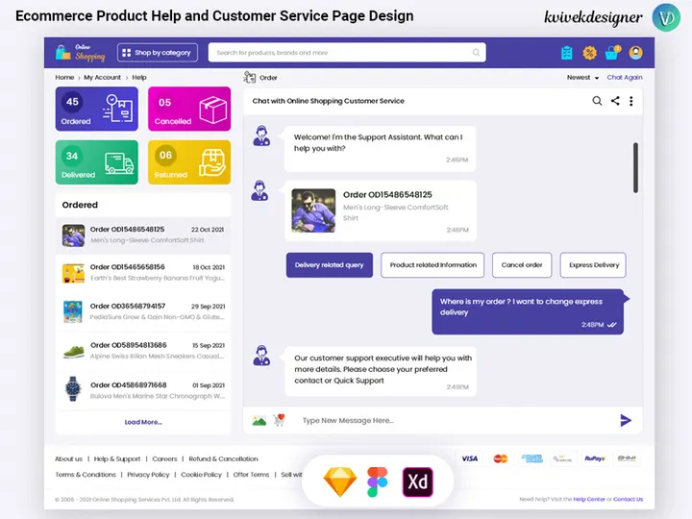The image size is (692, 519).
Task: Choose Delivery related query button
Action: coord(330,265)
